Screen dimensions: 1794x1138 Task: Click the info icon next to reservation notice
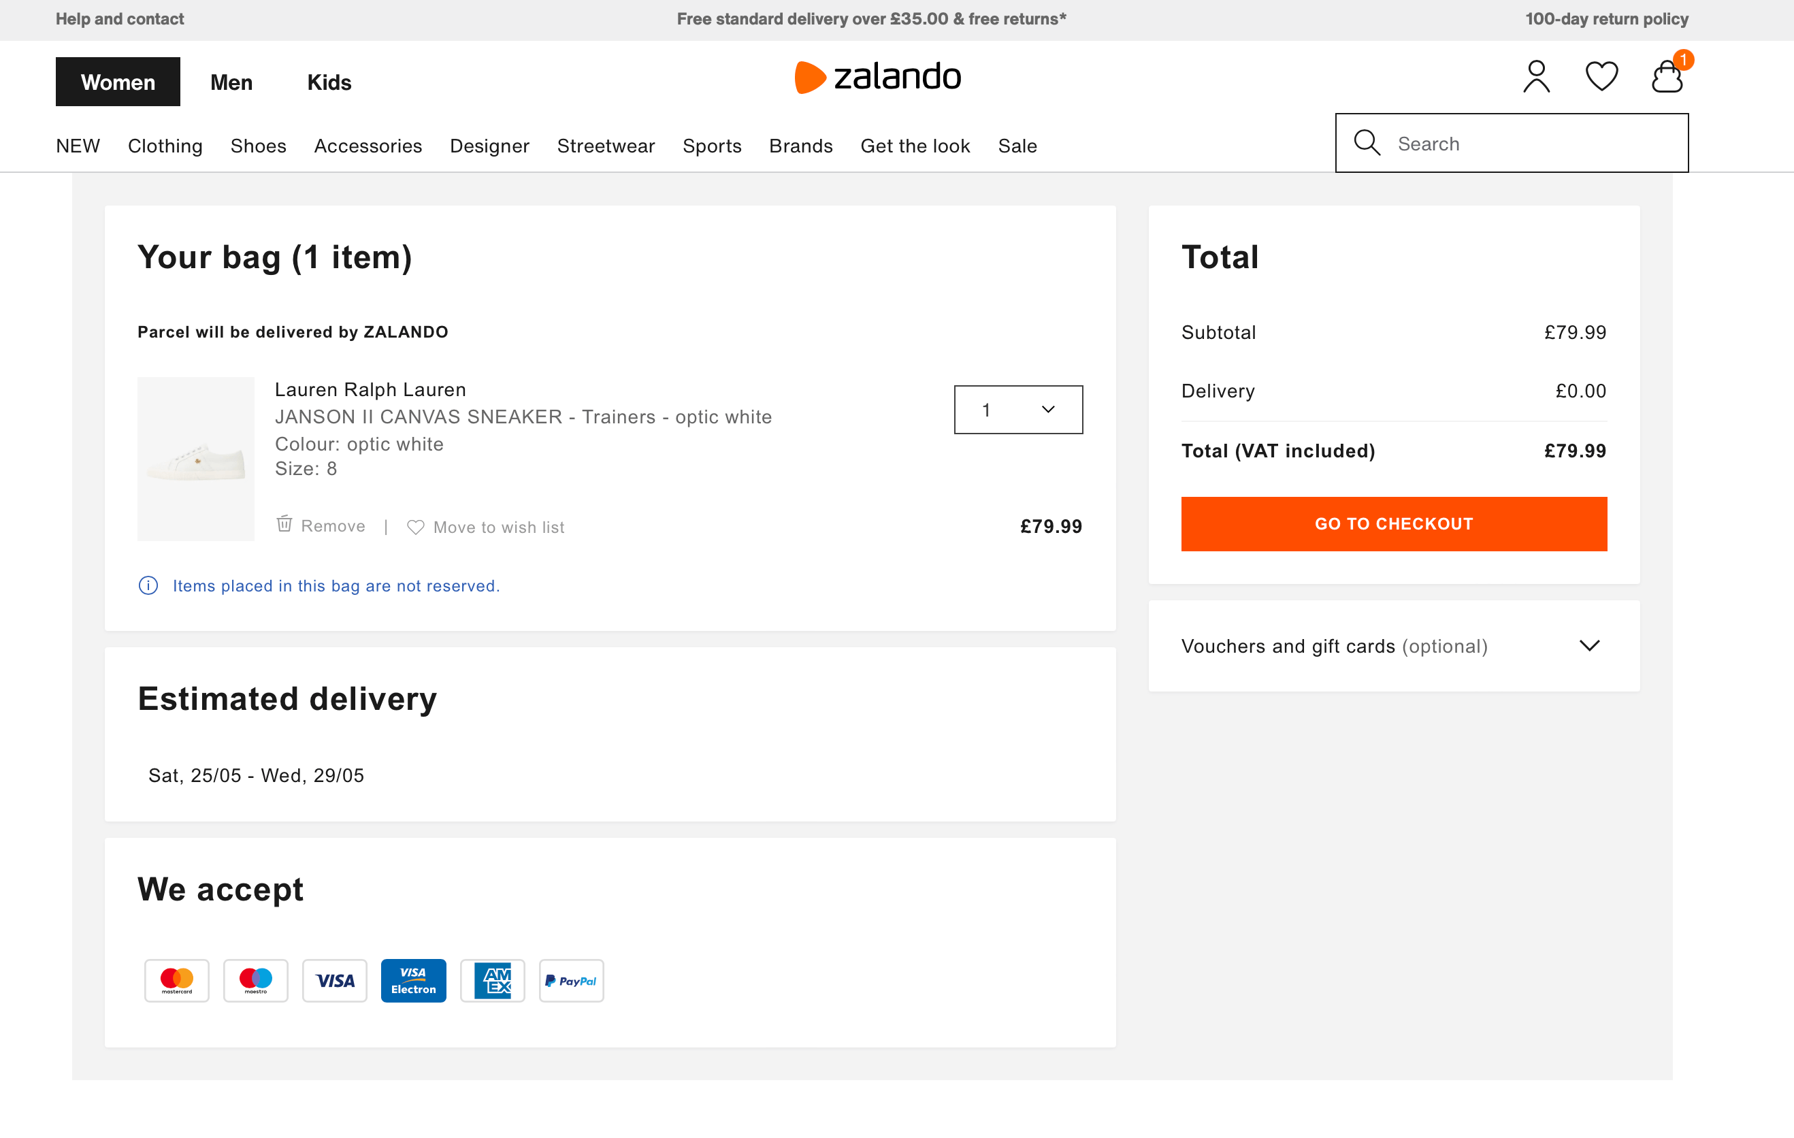[x=148, y=586]
